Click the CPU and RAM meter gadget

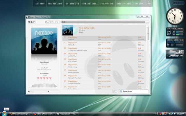175,32
